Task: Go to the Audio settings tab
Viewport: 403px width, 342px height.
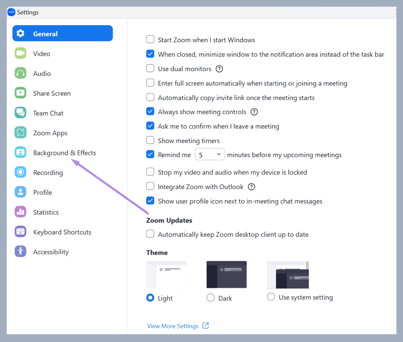Action: (x=62, y=73)
